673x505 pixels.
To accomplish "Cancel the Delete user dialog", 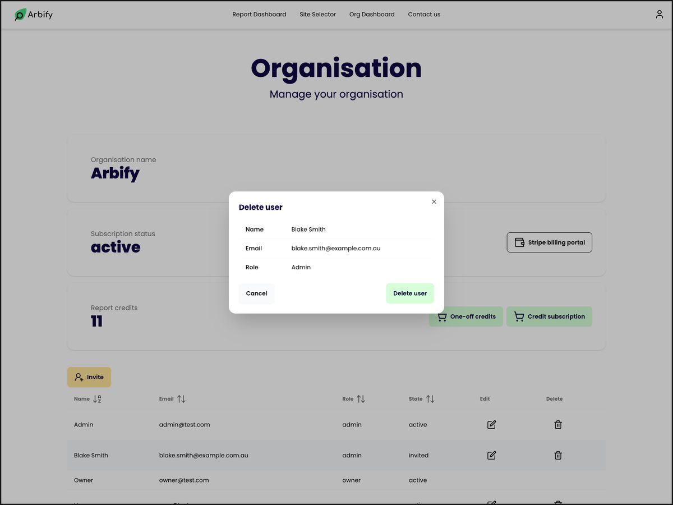I will tap(256, 293).
